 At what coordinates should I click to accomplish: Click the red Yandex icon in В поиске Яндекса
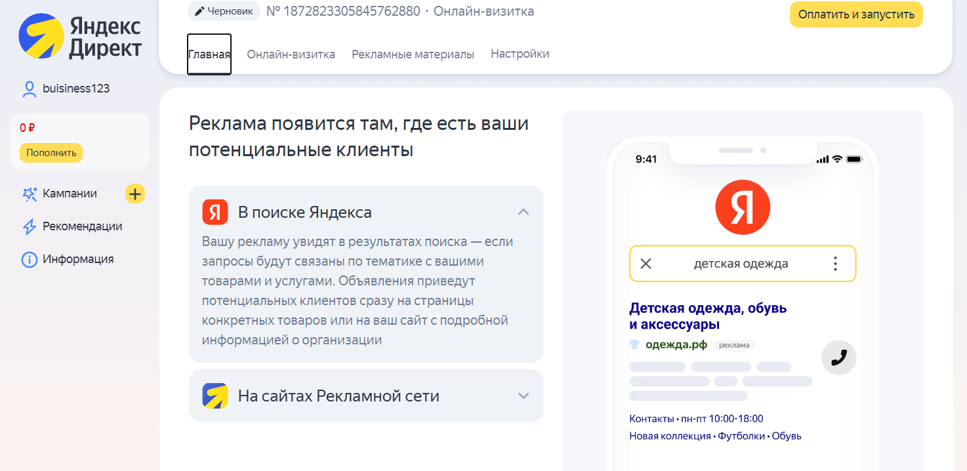(x=215, y=212)
